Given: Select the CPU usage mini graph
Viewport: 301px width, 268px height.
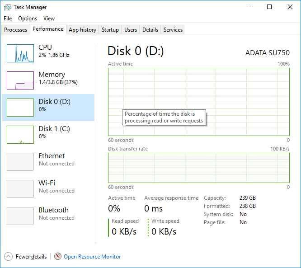Looking at the screenshot, I should pos(20,53).
